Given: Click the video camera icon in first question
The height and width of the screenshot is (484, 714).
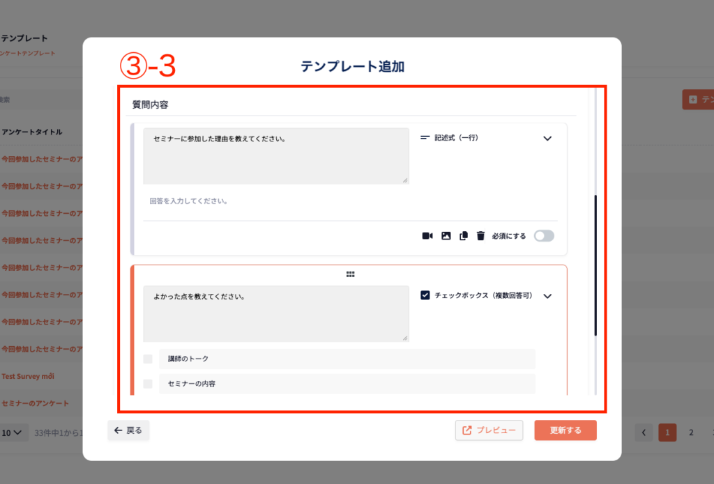Looking at the screenshot, I should (427, 236).
